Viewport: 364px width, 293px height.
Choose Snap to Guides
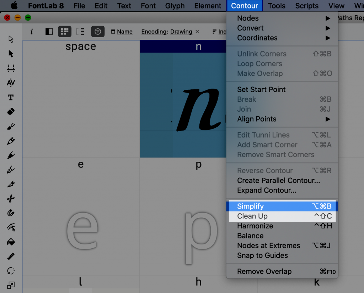pyautogui.click(x=282, y=255)
